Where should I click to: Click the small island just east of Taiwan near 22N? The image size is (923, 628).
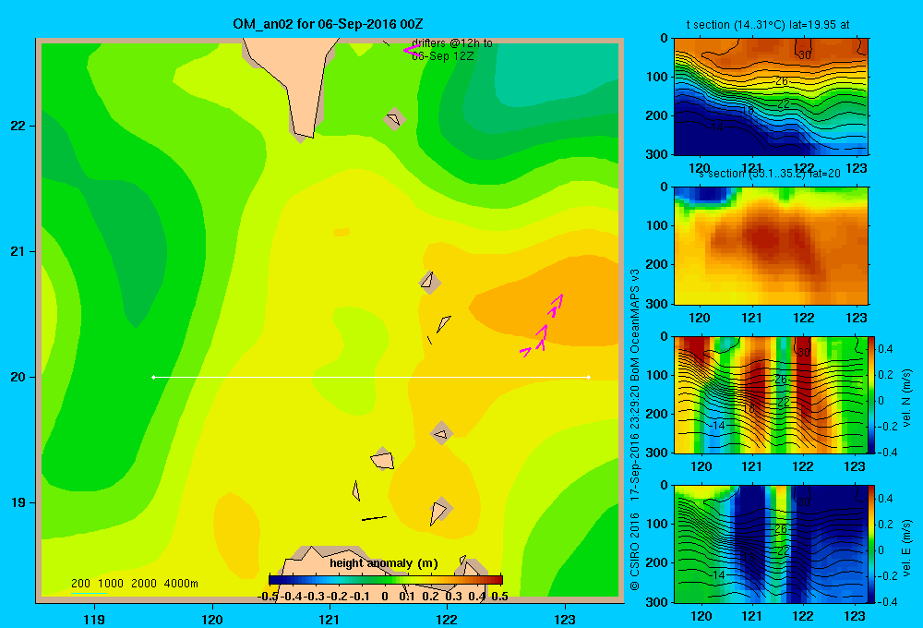click(x=394, y=119)
